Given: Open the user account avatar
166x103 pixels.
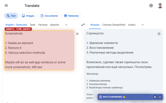Looking at the screenshot, I should pyautogui.click(x=160, y=6).
